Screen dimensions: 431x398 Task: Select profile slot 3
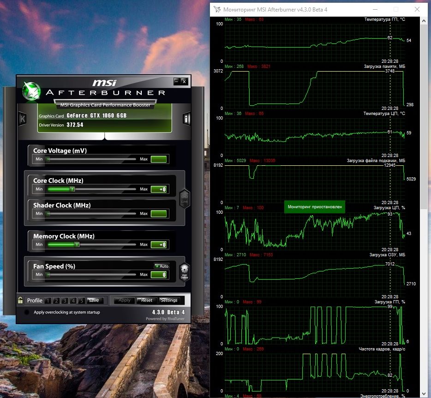click(x=65, y=301)
